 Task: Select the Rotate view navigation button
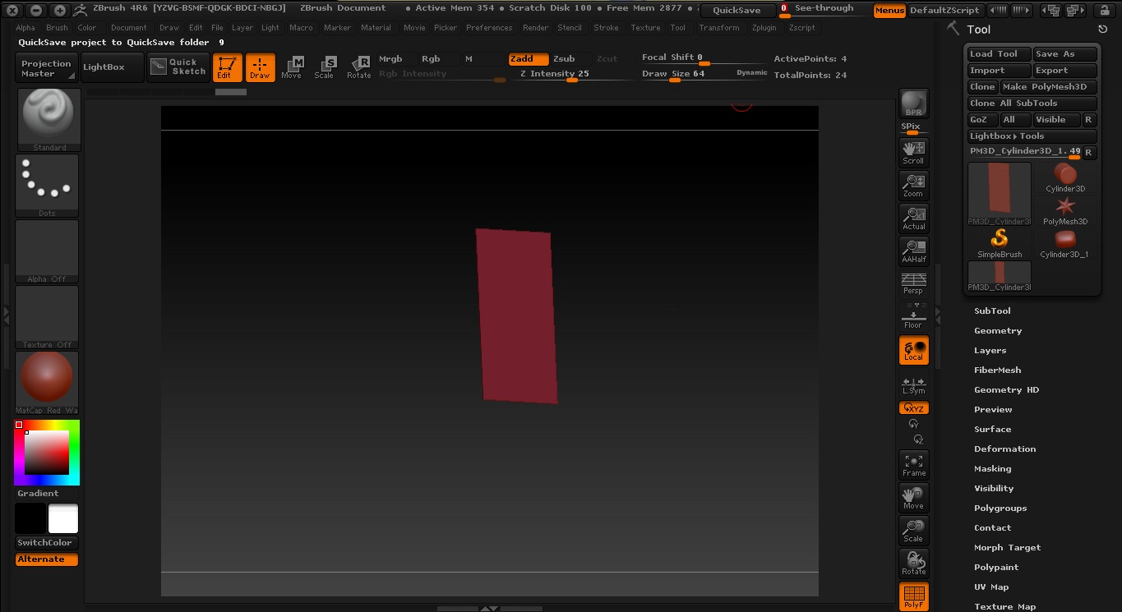tap(913, 564)
